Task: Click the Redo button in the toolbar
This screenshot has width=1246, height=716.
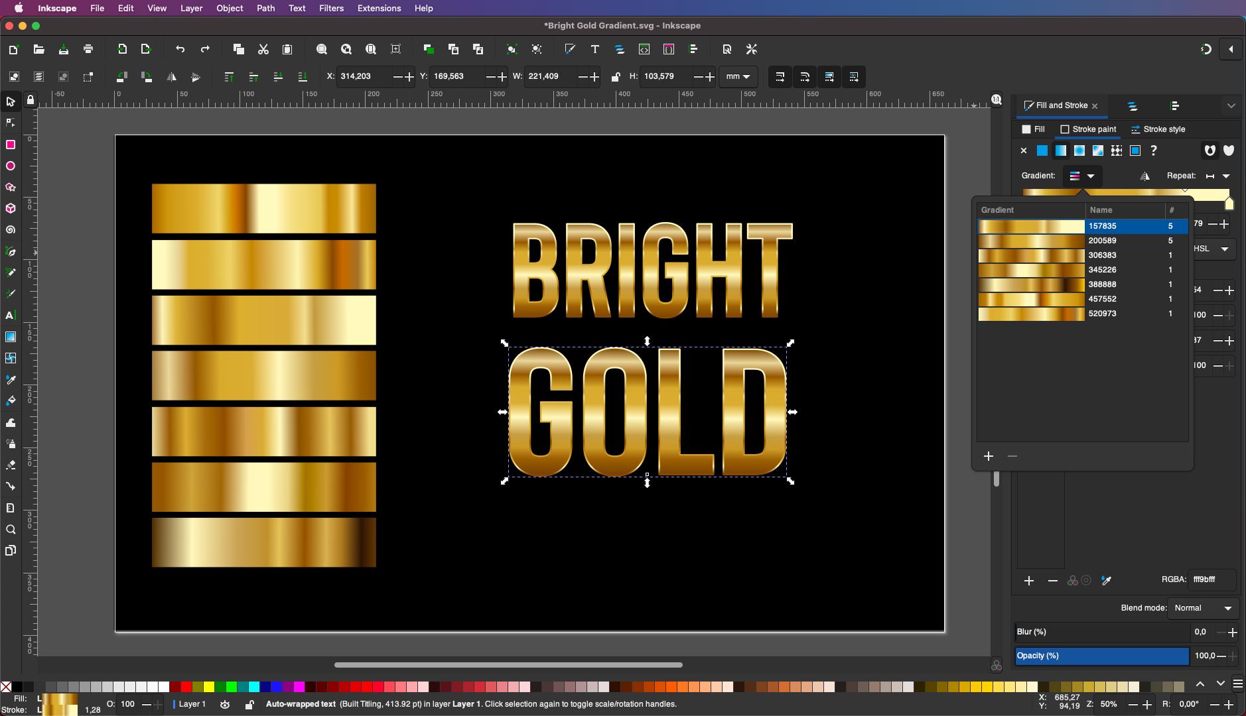Action: point(204,49)
